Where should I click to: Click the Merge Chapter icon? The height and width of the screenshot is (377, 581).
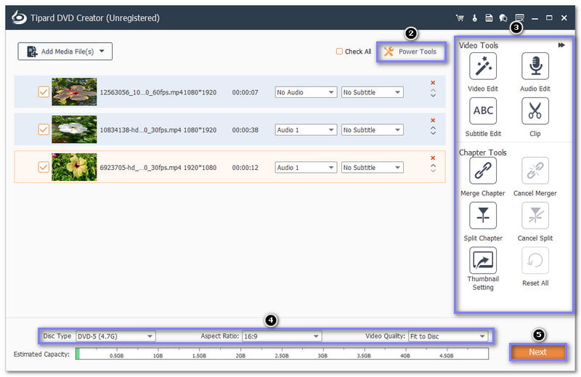tap(482, 171)
